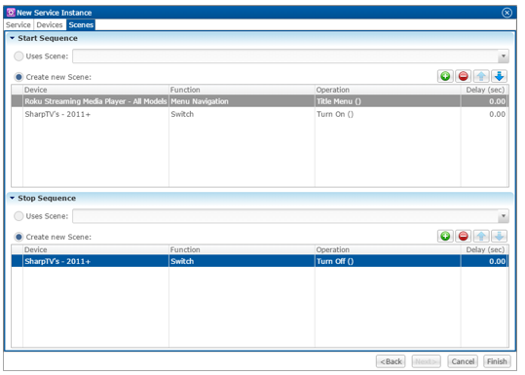
Task: Click the Finish button
Action: (x=497, y=361)
